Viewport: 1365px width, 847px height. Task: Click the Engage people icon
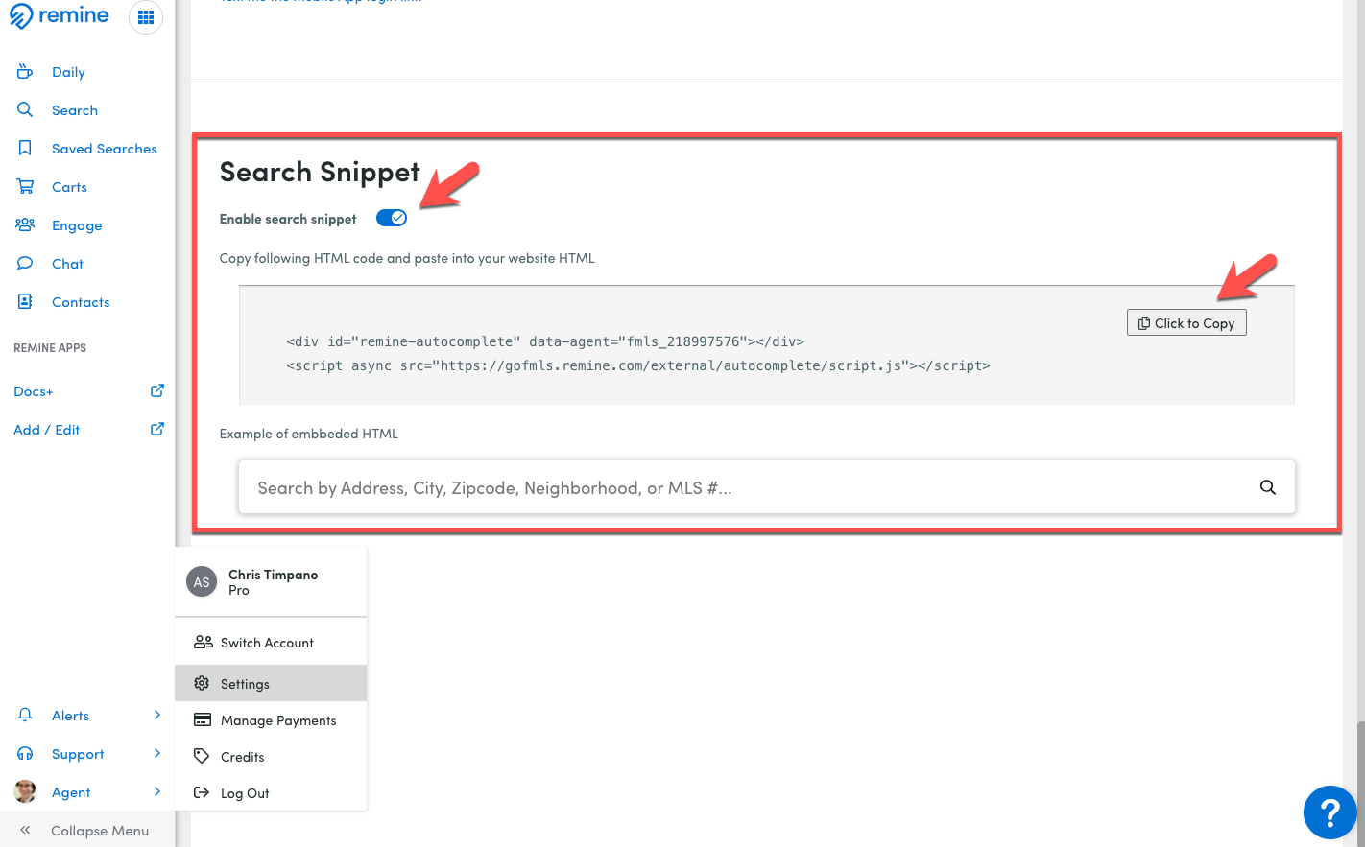25,224
